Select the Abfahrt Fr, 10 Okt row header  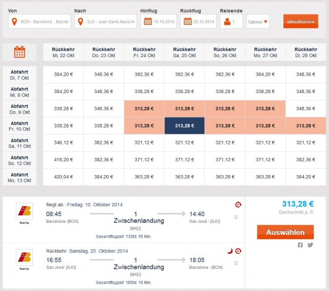tap(20, 125)
